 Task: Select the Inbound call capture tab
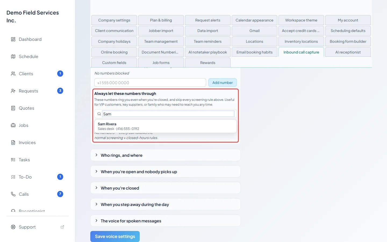tap(301, 52)
